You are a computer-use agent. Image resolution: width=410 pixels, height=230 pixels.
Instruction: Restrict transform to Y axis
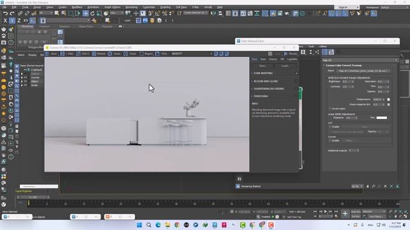(x=12, y=20)
